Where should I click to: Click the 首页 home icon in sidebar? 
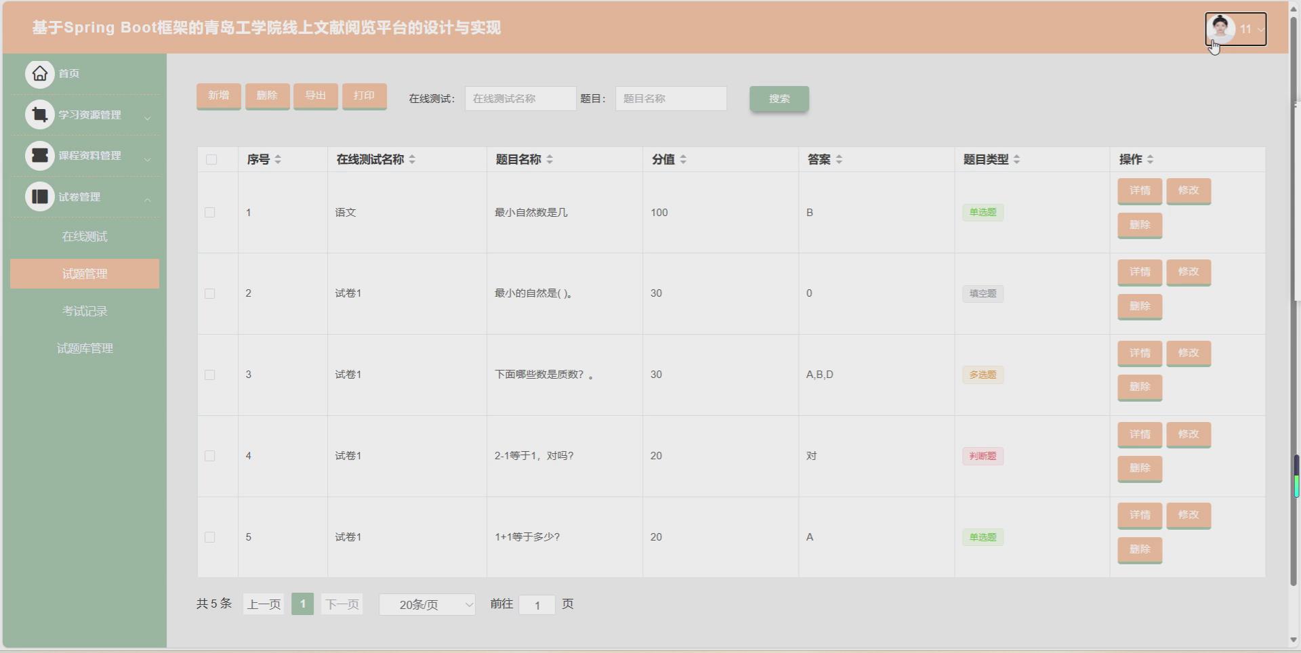click(x=39, y=73)
